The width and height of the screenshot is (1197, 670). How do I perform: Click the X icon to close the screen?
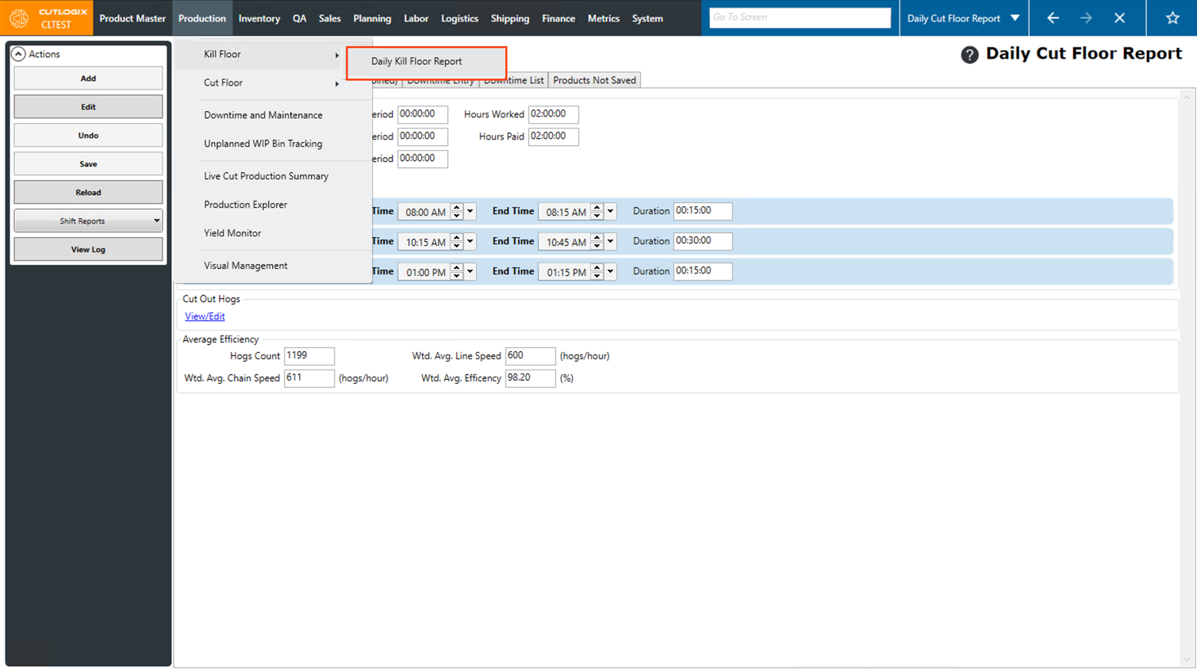(x=1119, y=17)
